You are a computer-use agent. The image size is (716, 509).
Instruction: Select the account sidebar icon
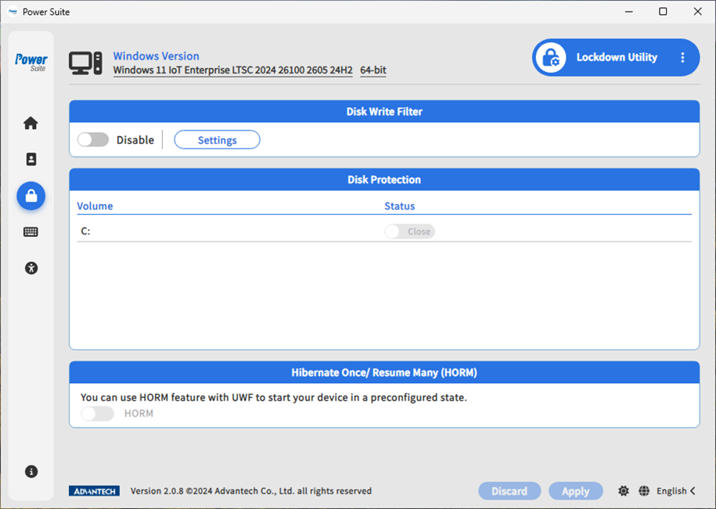click(x=31, y=159)
